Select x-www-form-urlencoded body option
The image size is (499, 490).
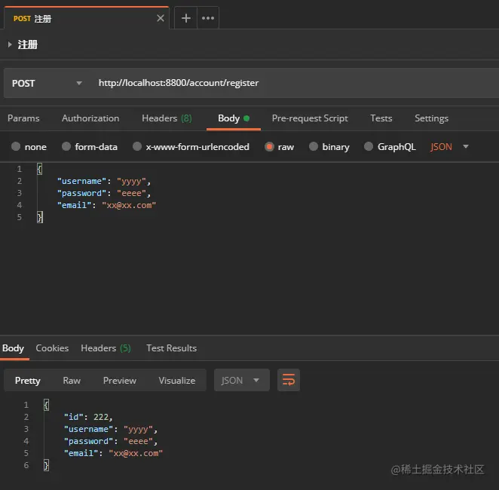coord(137,147)
